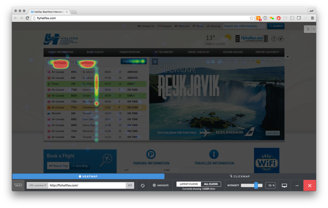Screen dimensions: 328x208
Task: Select One Way option
Action: 80,166
